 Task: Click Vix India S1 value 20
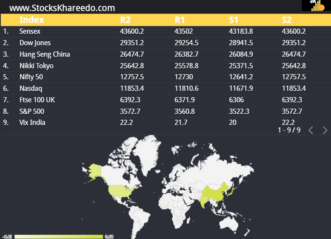click(x=233, y=123)
